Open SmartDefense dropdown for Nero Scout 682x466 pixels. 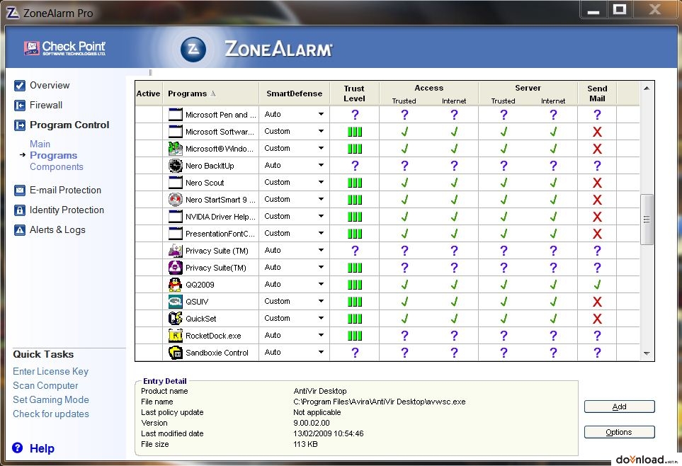click(321, 182)
